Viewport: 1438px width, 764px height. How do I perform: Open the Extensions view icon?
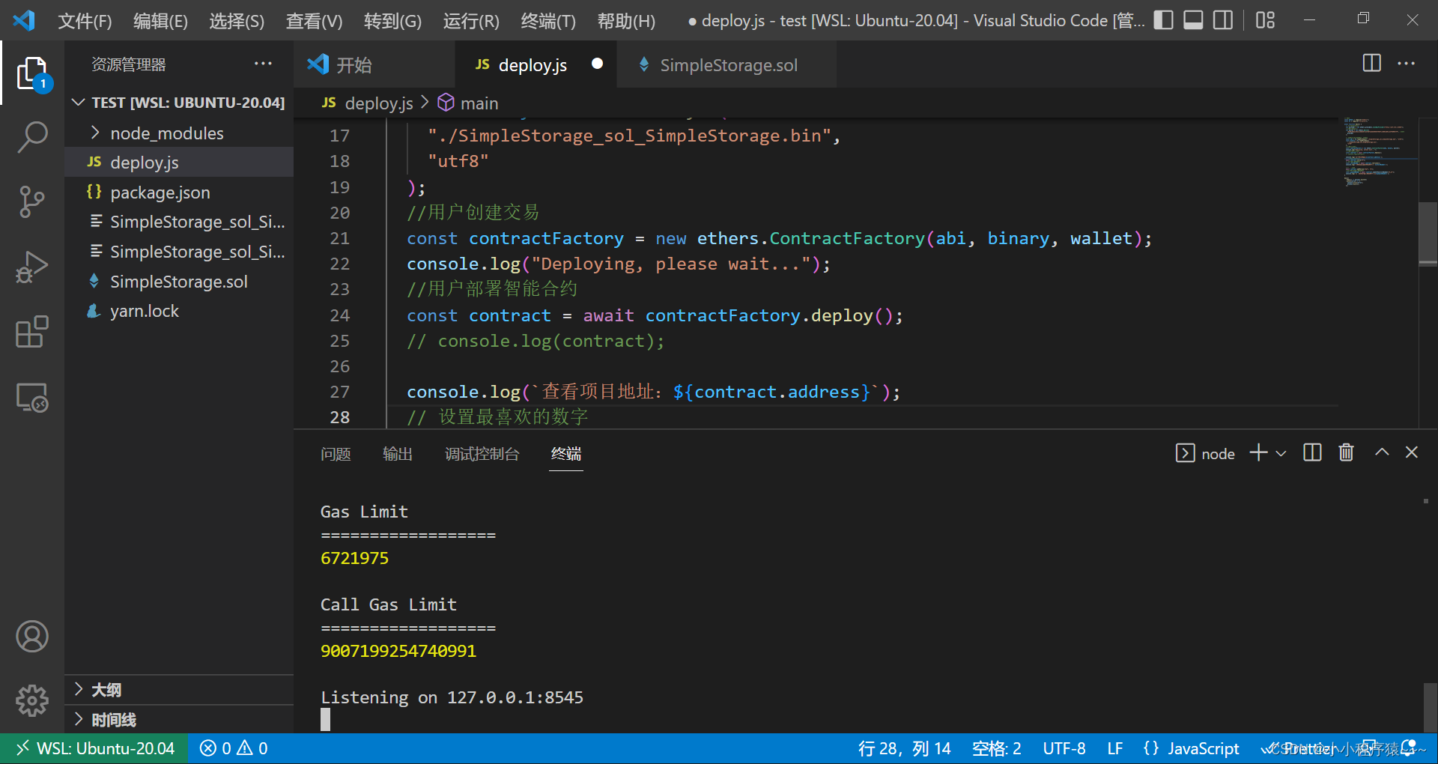pyautogui.click(x=32, y=331)
